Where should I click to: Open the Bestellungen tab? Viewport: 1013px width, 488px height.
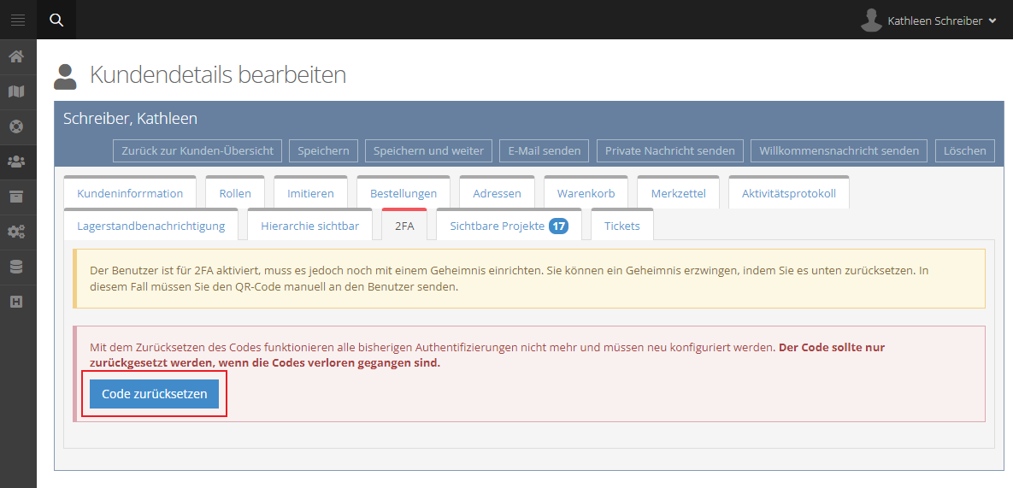(x=403, y=193)
